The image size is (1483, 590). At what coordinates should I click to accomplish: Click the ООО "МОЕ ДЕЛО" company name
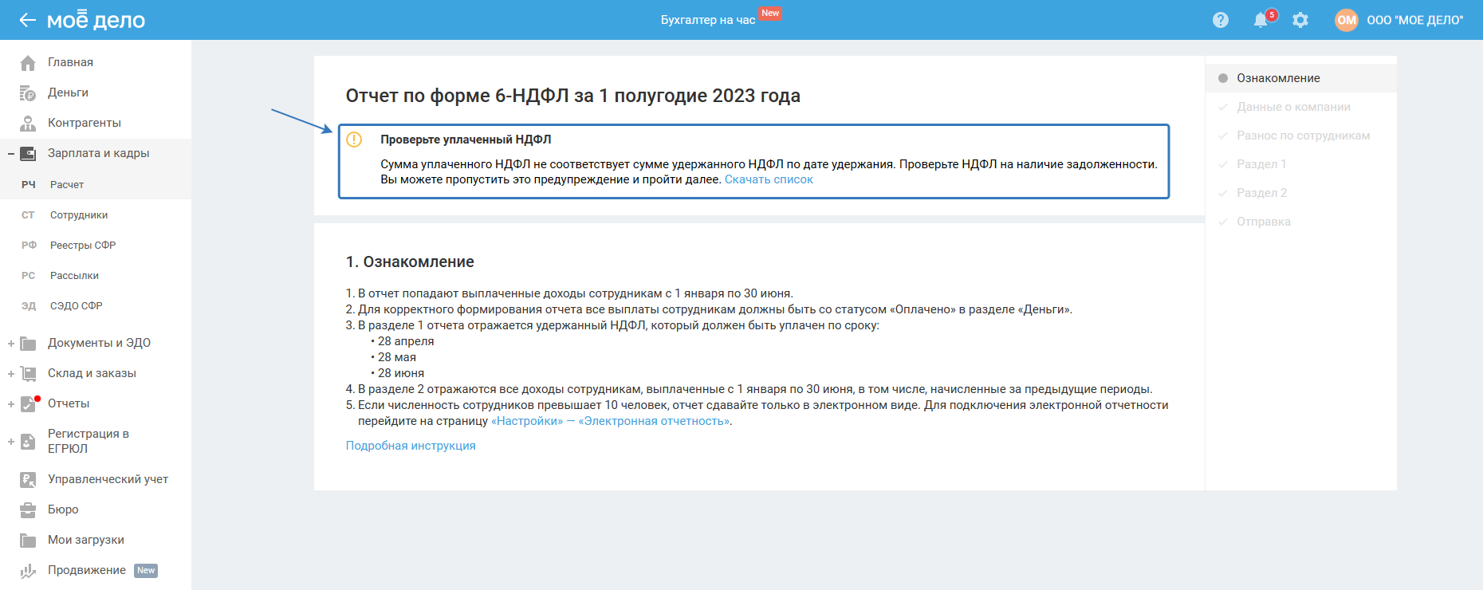1415,20
